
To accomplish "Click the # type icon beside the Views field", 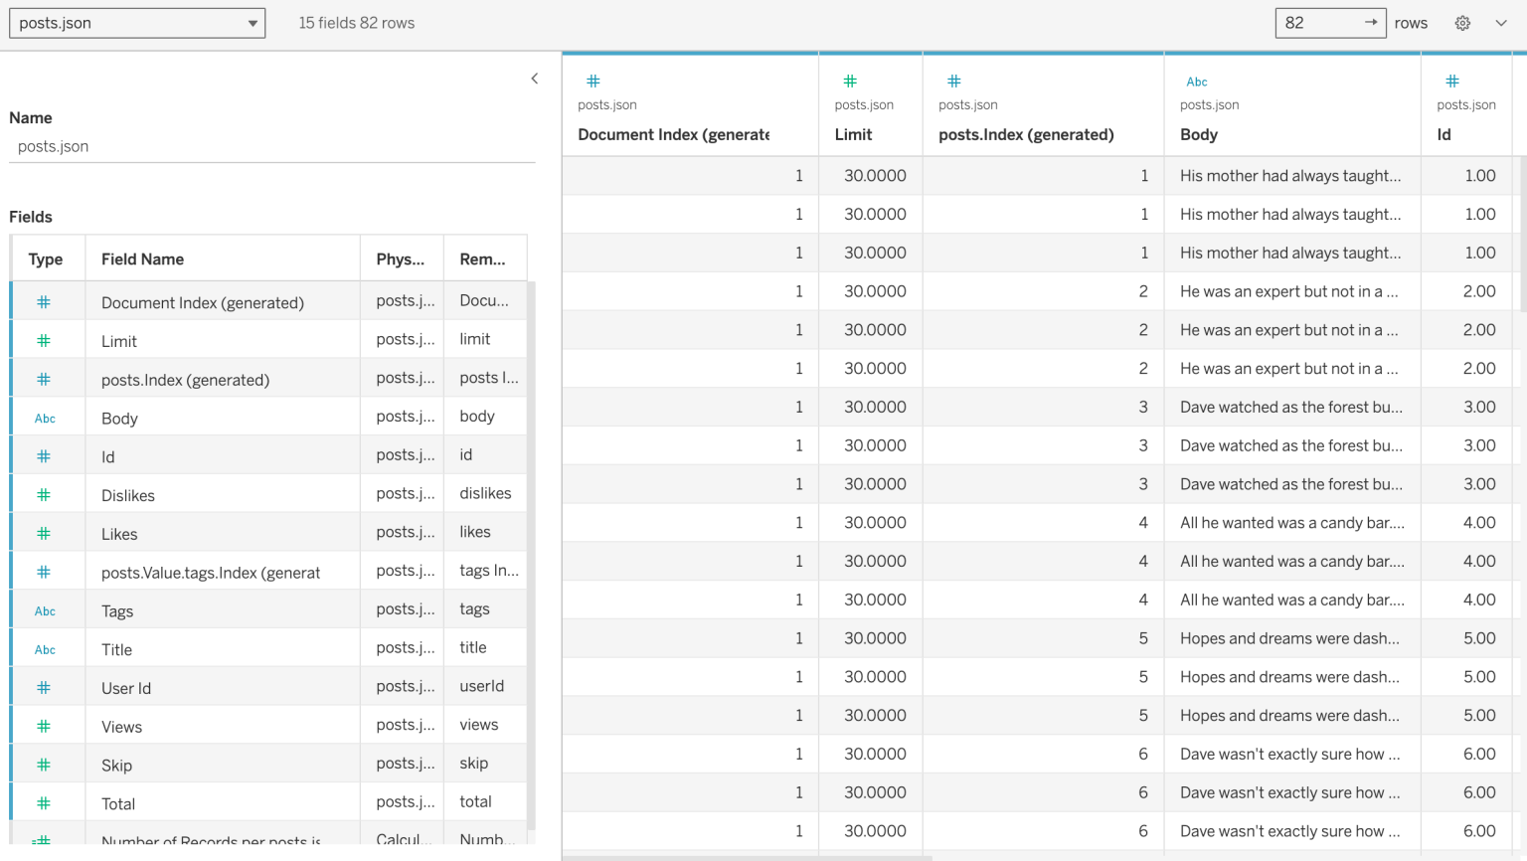I will [46, 726].
